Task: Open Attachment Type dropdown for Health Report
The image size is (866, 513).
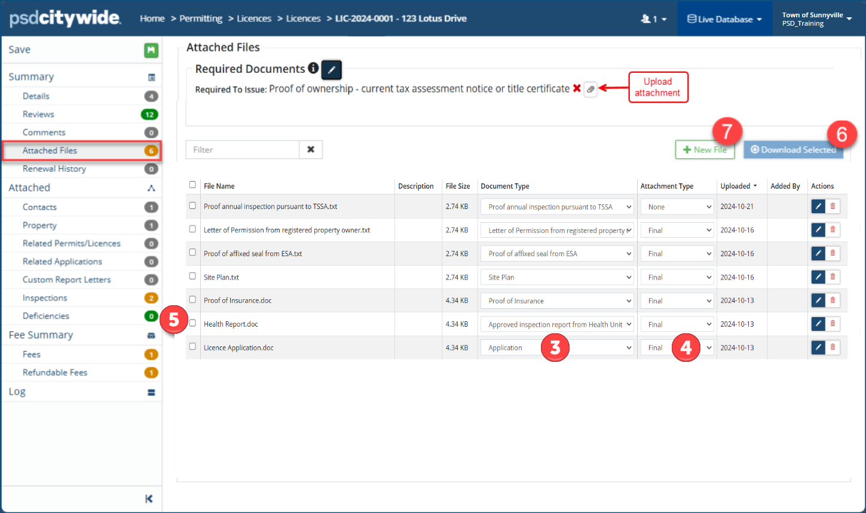Action: [x=677, y=324]
